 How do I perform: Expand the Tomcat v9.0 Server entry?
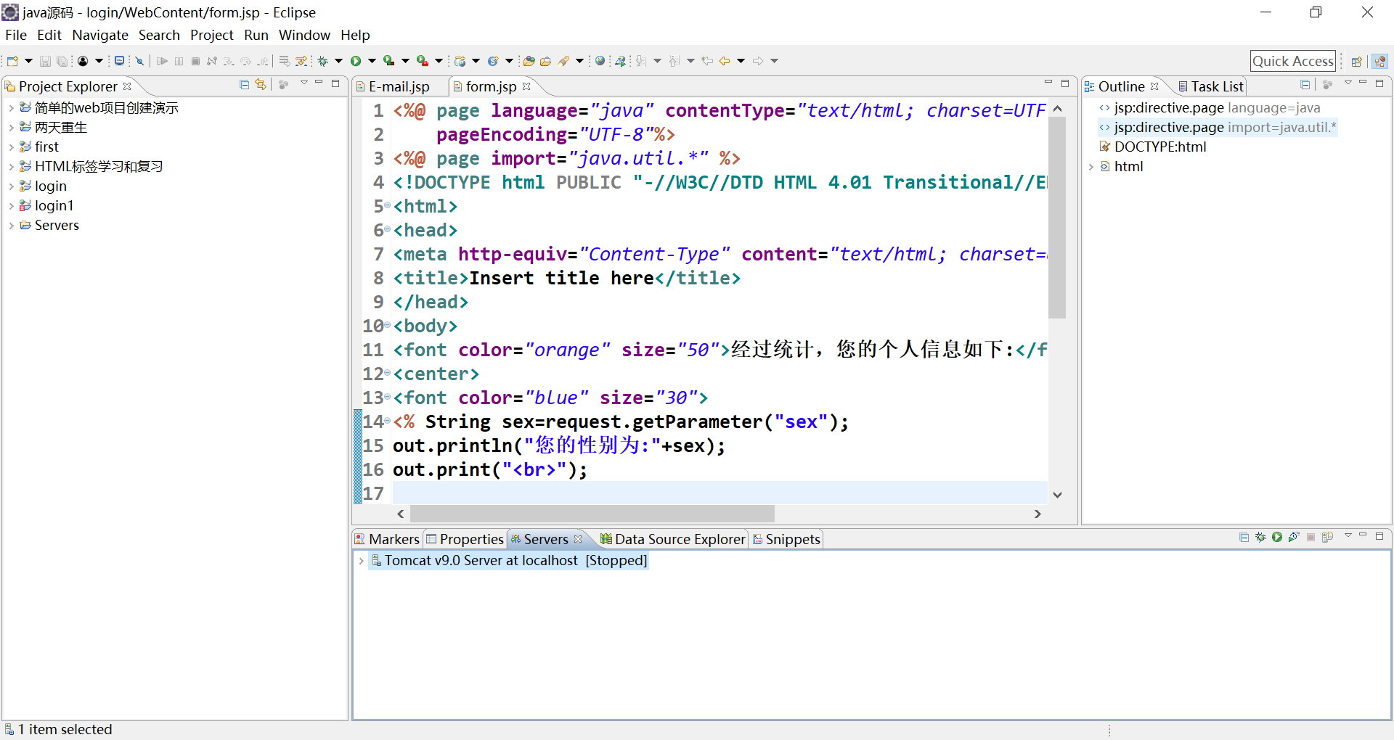(x=361, y=561)
